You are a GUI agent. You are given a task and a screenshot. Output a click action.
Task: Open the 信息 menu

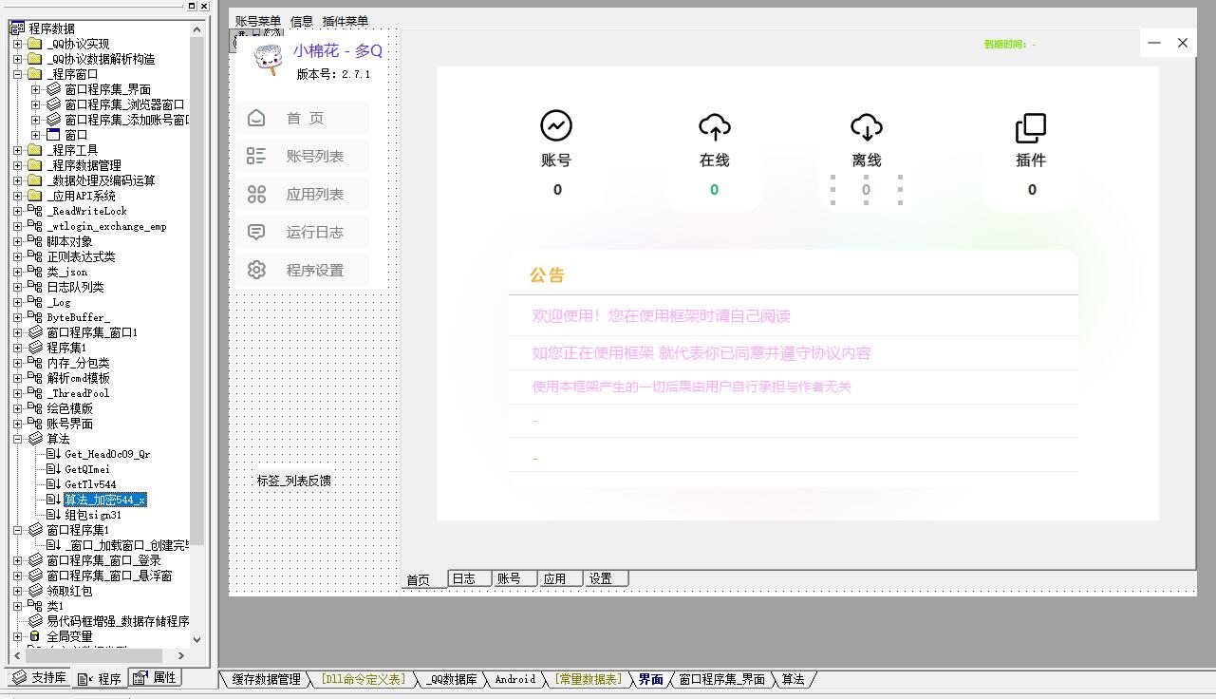tap(302, 21)
